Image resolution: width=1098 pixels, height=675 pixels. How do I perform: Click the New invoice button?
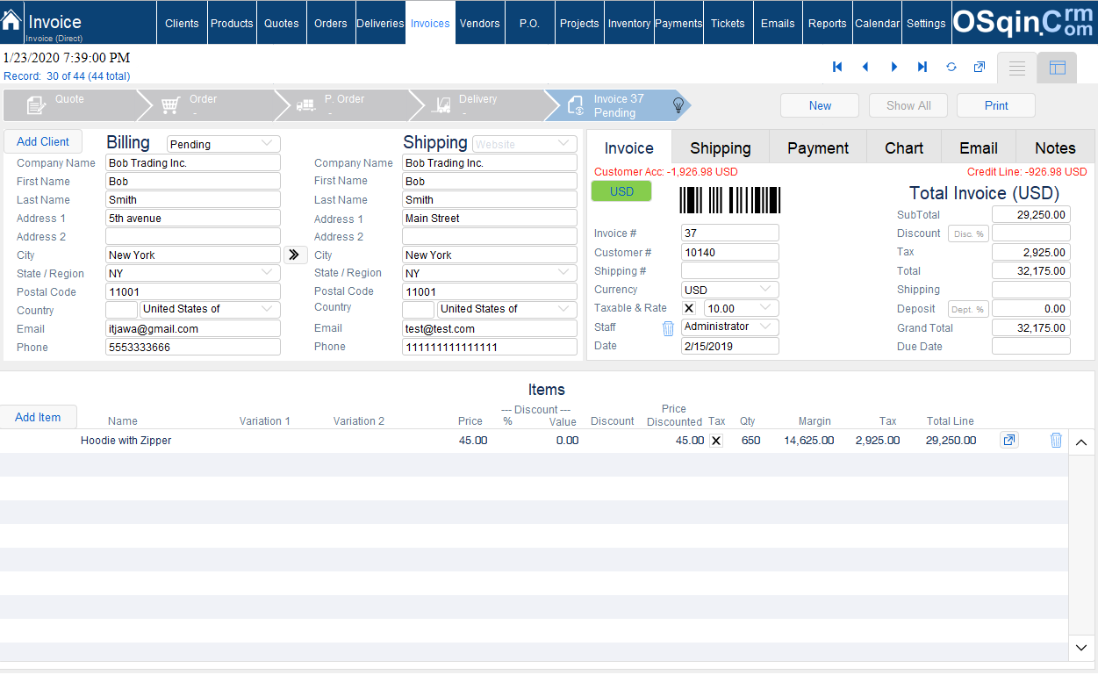pos(820,105)
